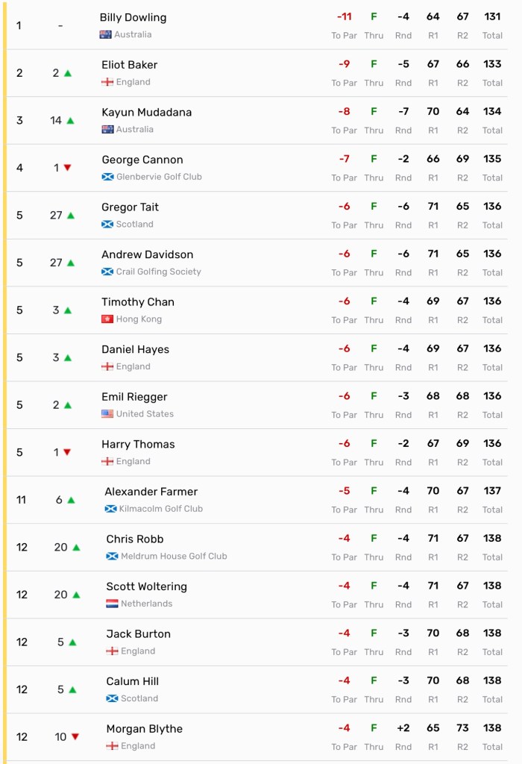
Task: Click the Hong Kong flag under Timothy Chan
Action: tap(107, 319)
